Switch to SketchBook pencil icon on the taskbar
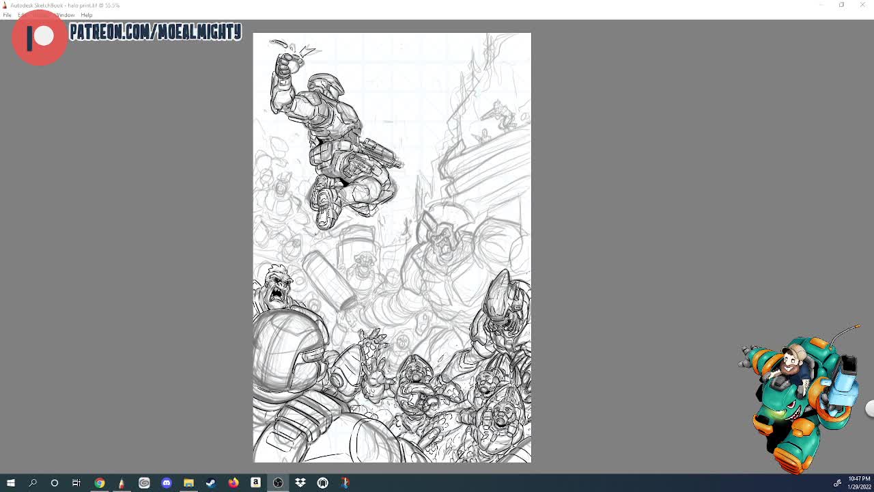This screenshot has height=492, width=874. point(122,483)
